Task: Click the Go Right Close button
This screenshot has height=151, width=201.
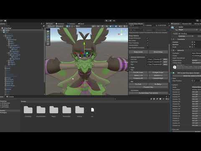Action: click(x=158, y=73)
